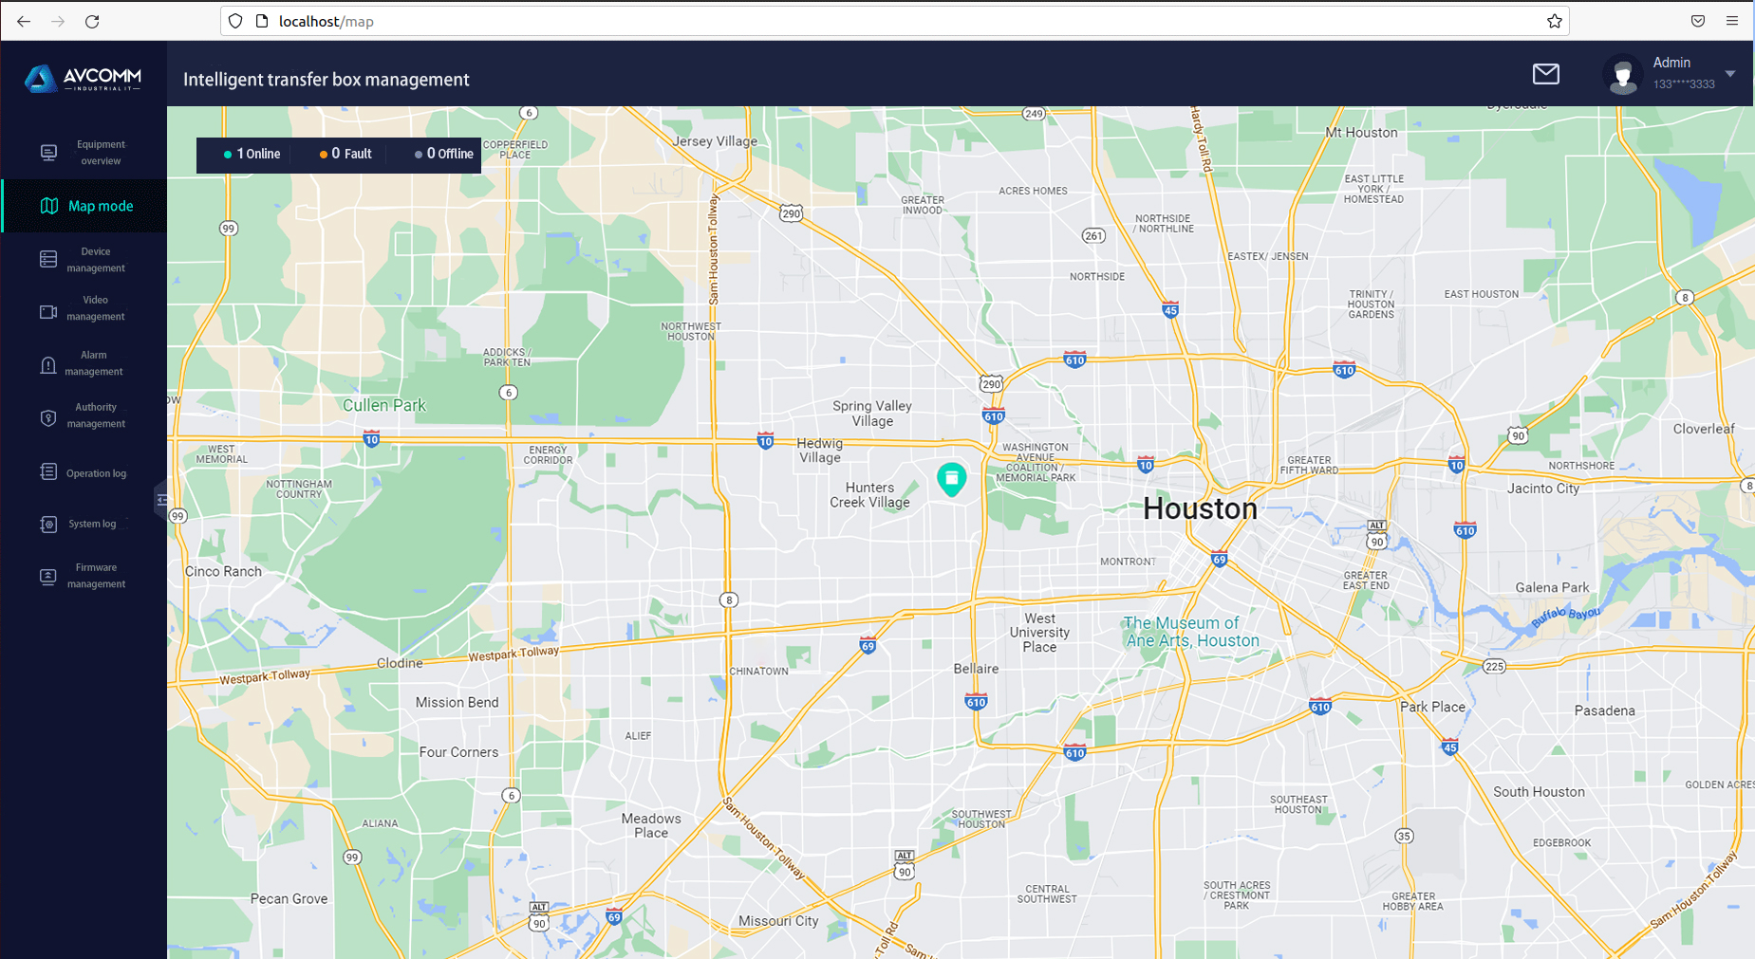Image resolution: width=1755 pixels, height=959 pixels.
Task: Expand the Admin account dropdown arrow
Action: [1730, 74]
